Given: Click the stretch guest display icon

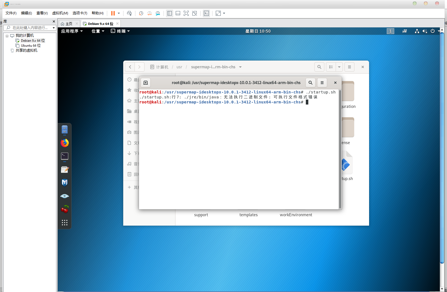Looking at the screenshot, I should 218,13.
